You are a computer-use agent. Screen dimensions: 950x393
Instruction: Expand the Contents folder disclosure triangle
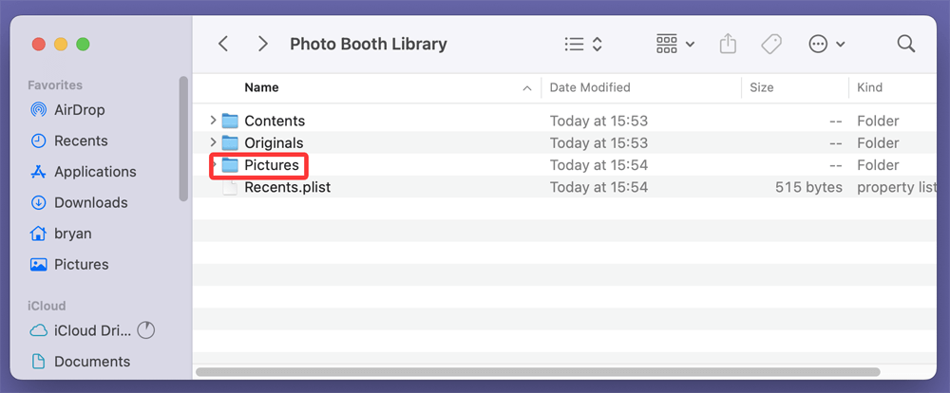pyautogui.click(x=213, y=121)
